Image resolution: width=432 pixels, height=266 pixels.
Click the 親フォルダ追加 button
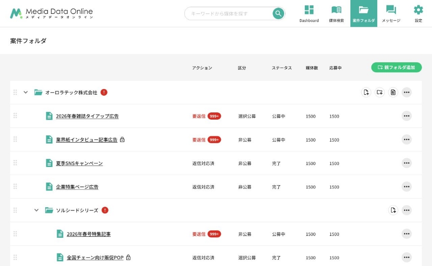[396, 67]
